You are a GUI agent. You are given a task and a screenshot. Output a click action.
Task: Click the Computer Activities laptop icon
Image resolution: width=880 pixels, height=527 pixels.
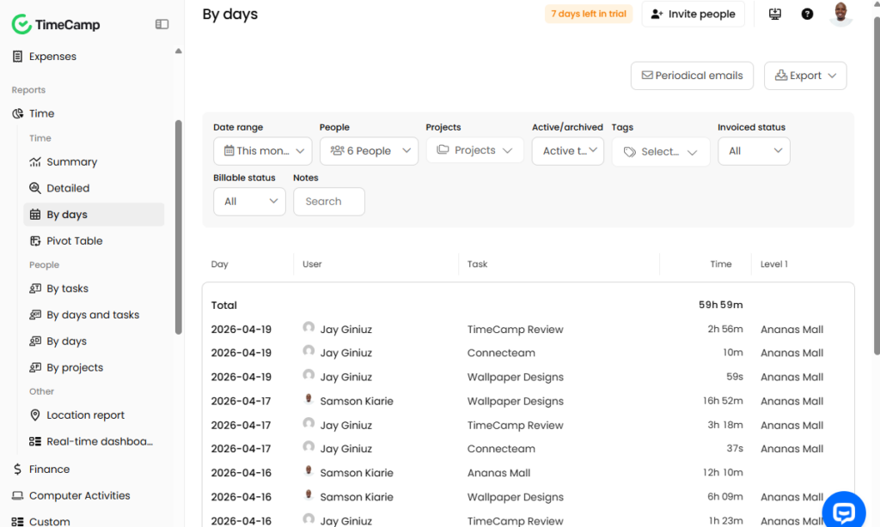[17, 495]
